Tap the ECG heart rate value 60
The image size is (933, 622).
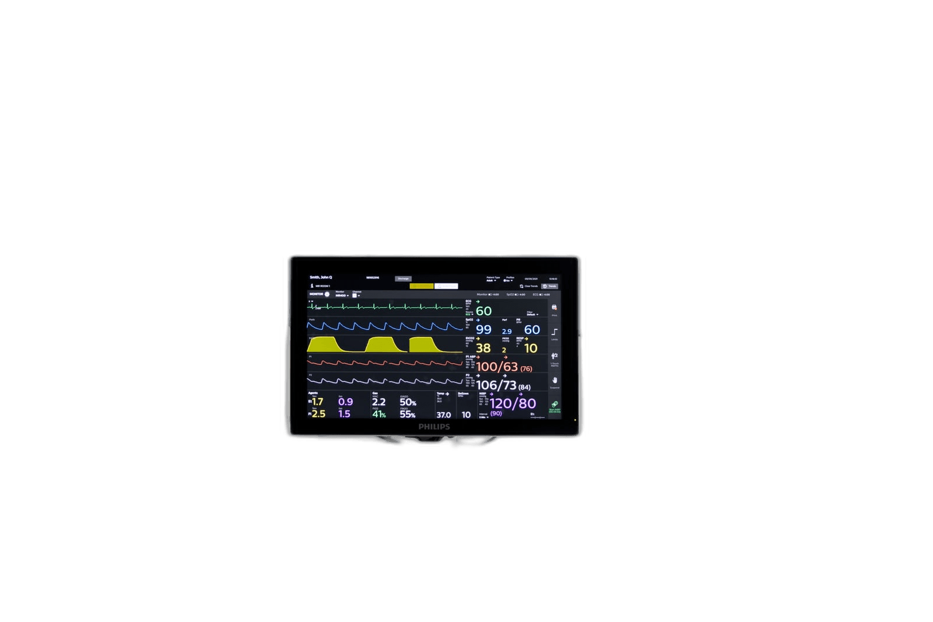[484, 311]
